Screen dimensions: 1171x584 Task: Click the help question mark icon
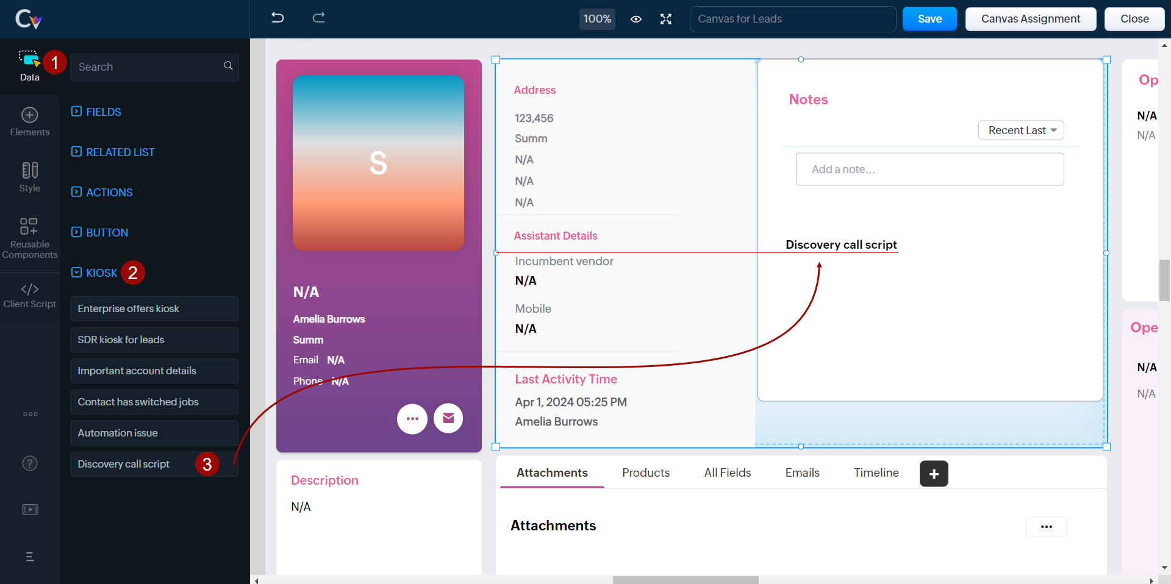30,463
